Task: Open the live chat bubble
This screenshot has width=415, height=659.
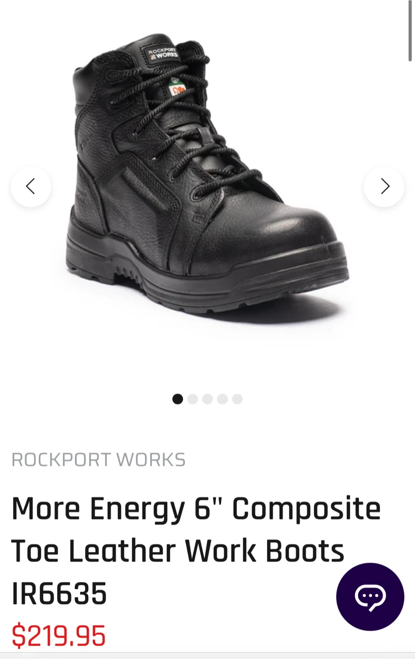Action: click(370, 597)
